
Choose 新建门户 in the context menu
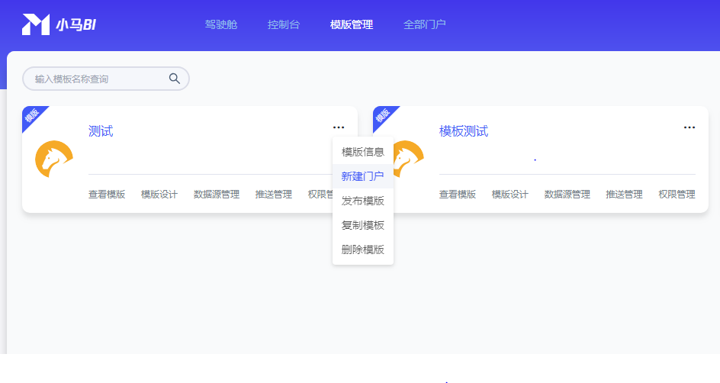coord(363,176)
